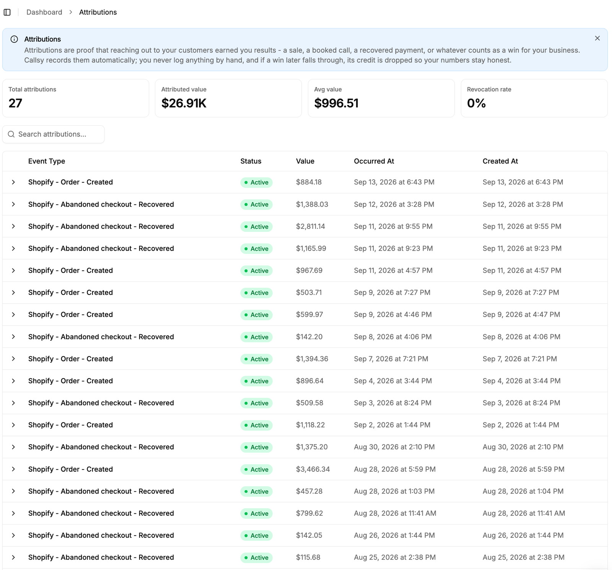
Task: Click 'Sep 7, 2026 at 7:21 PM' Occurred At
Action: coord(391,359)
